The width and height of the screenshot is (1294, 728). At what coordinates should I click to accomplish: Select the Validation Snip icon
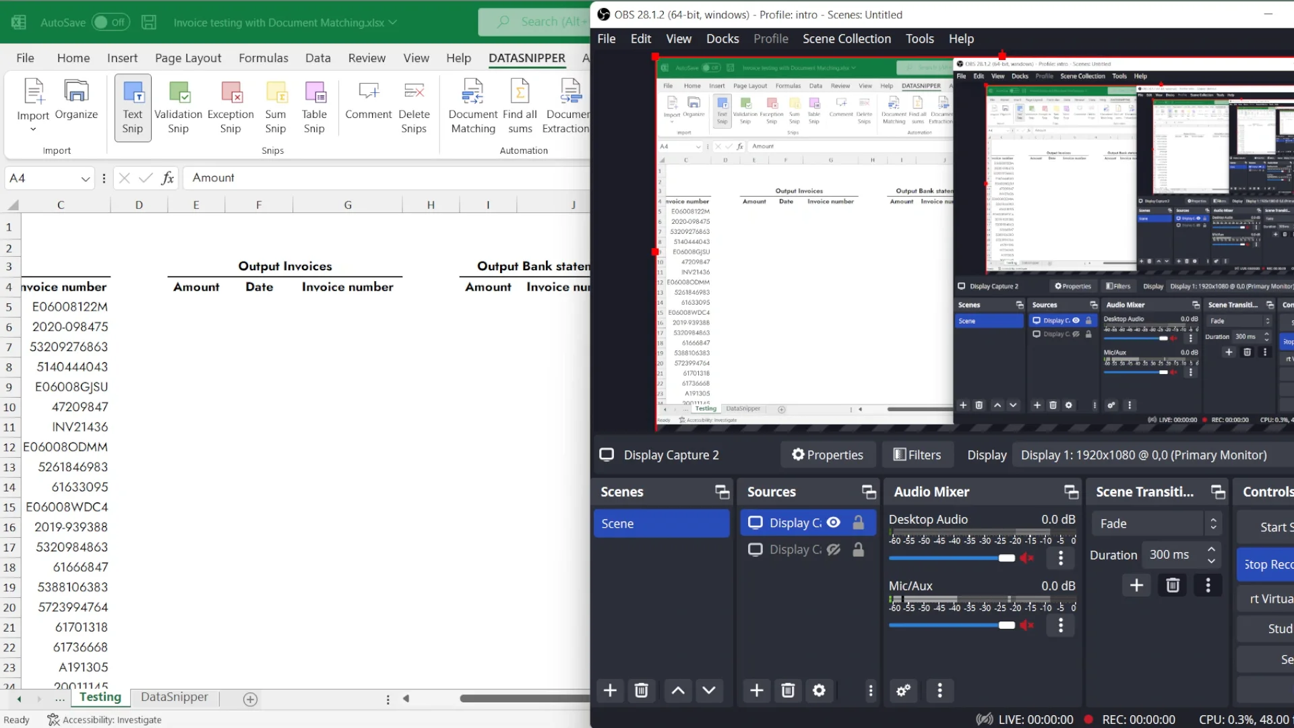179,93
